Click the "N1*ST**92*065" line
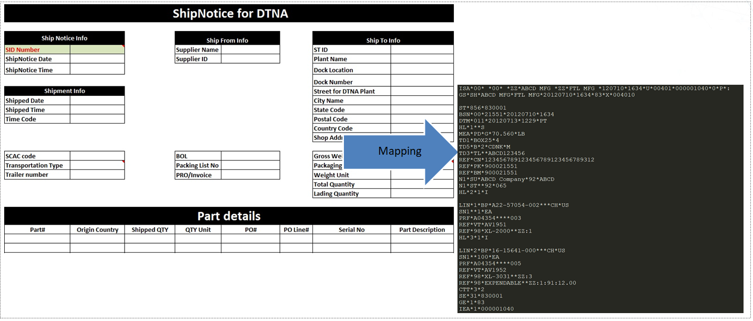Image resolution: width=753 pixels, height=321 pixels. pos(483,185)
